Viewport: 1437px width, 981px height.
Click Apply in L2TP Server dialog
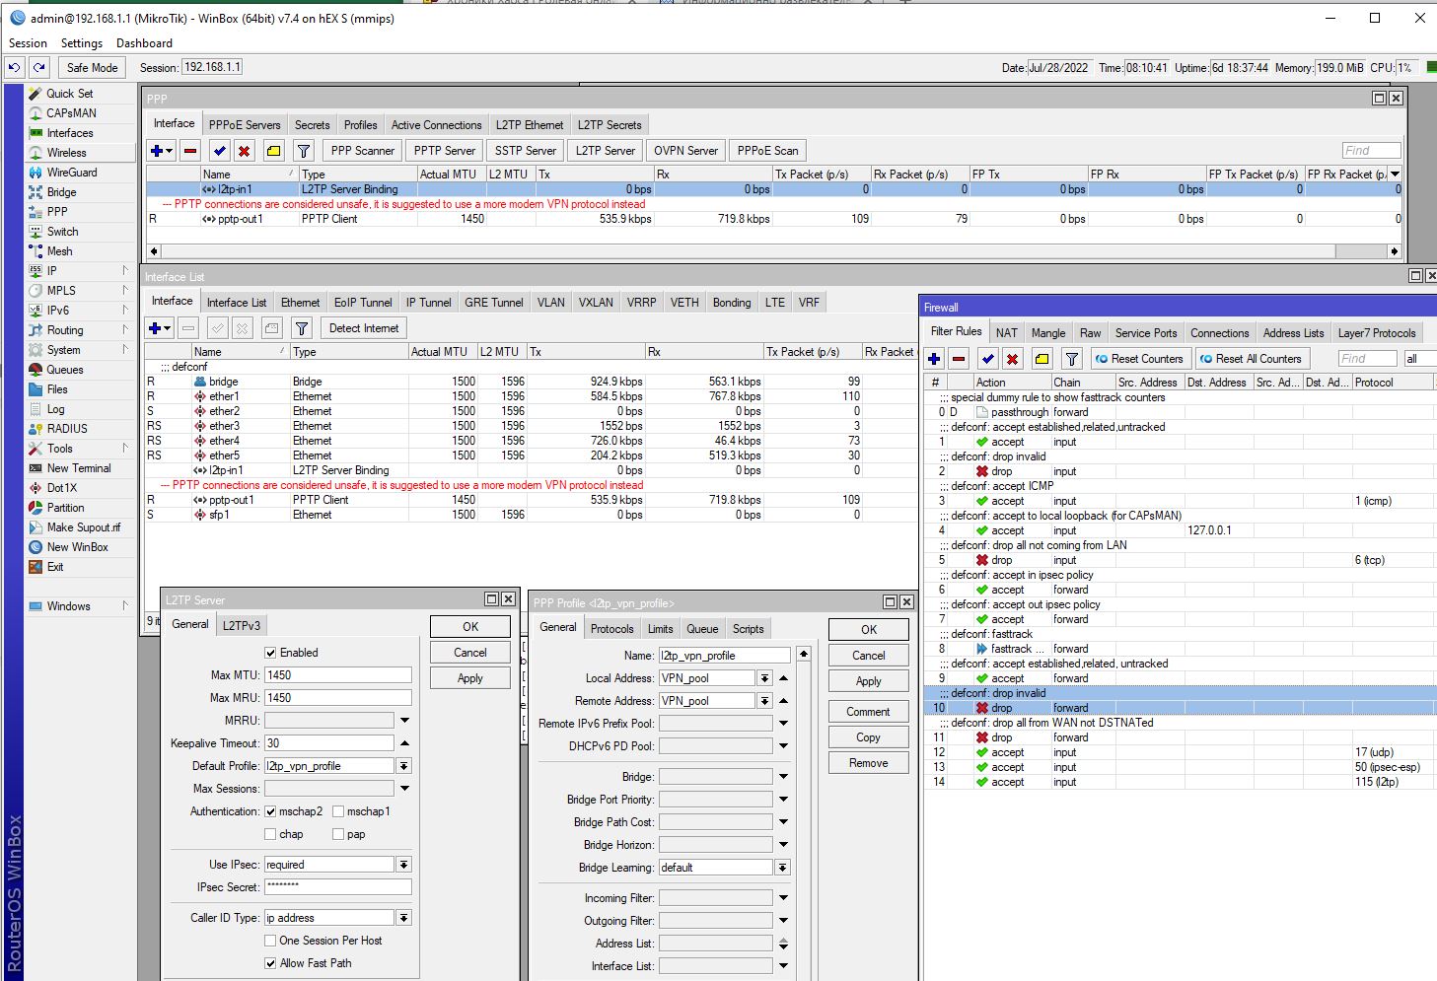click(x=470, y=678)
